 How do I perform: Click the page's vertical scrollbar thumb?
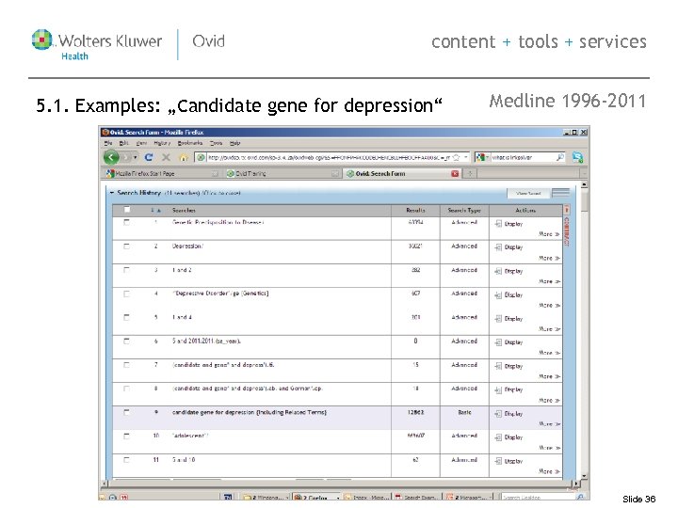[584, 201]
